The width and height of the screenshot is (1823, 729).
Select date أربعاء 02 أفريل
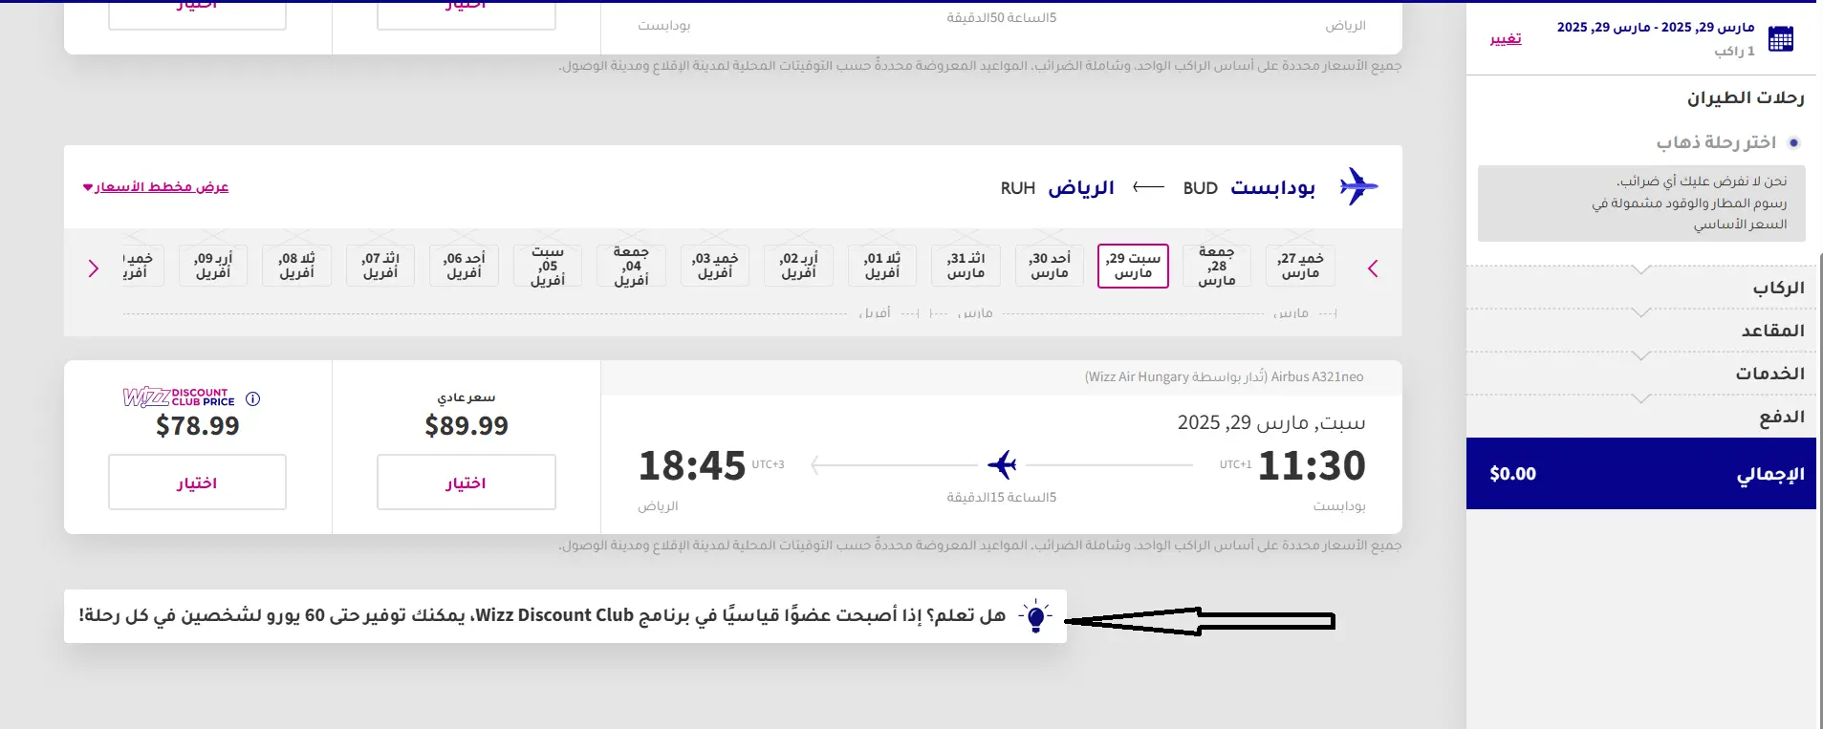click(798, 266)
